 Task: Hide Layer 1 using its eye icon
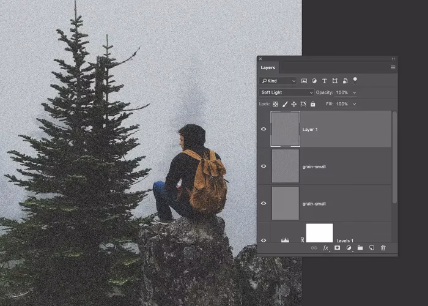[x=264, y=129]
